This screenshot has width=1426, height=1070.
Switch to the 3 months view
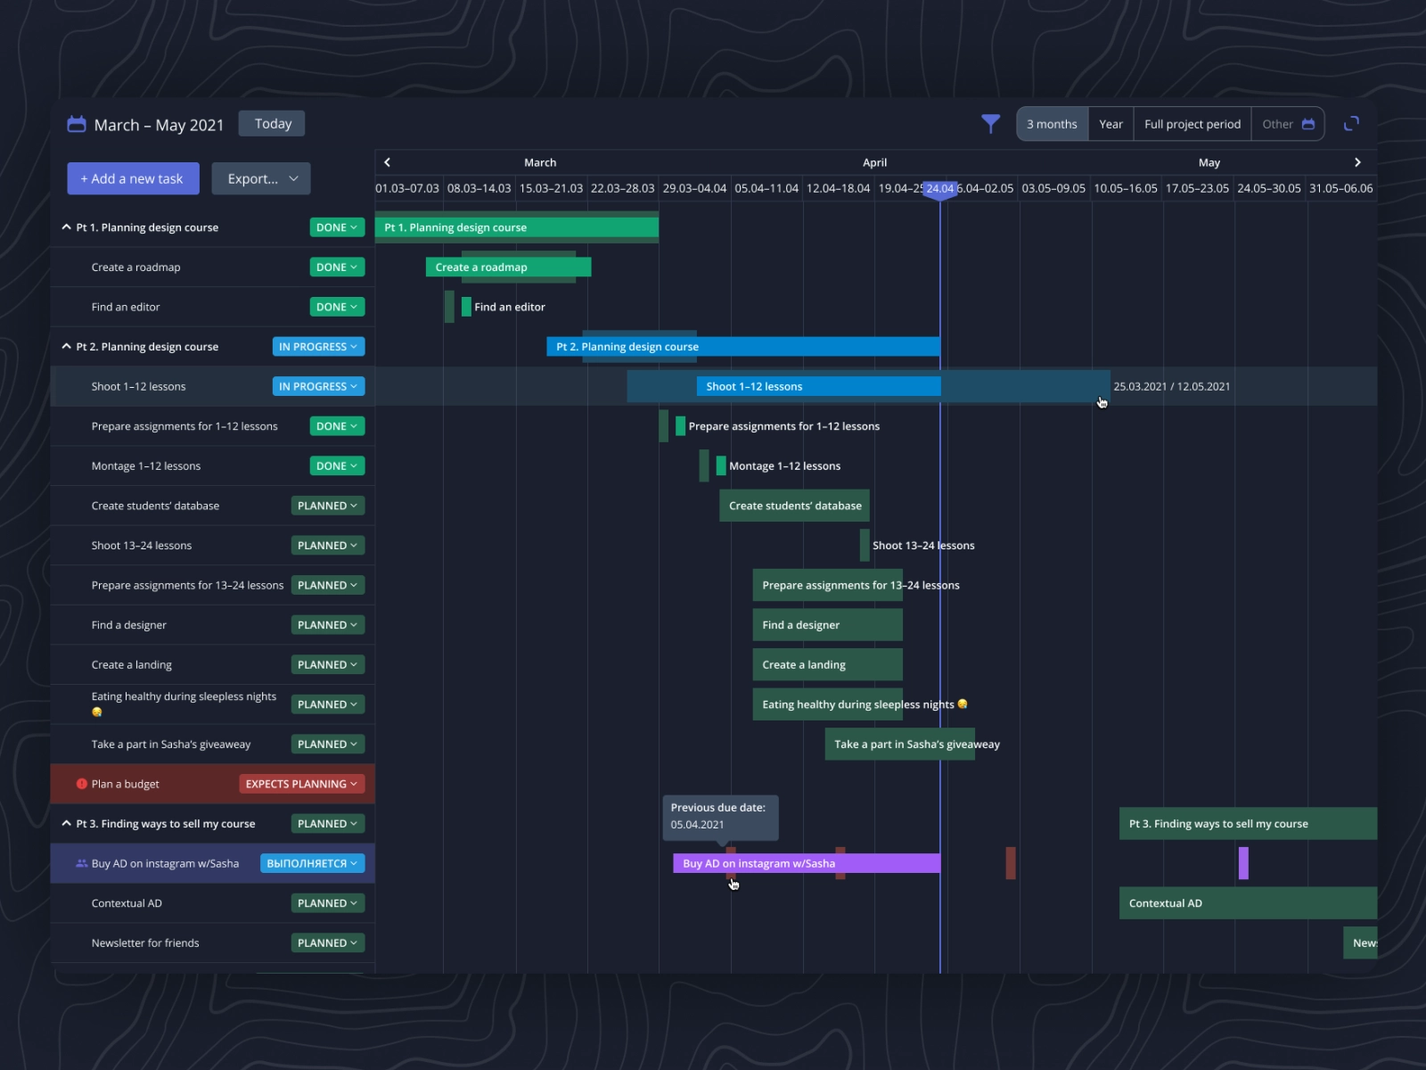click(1052, 124)
